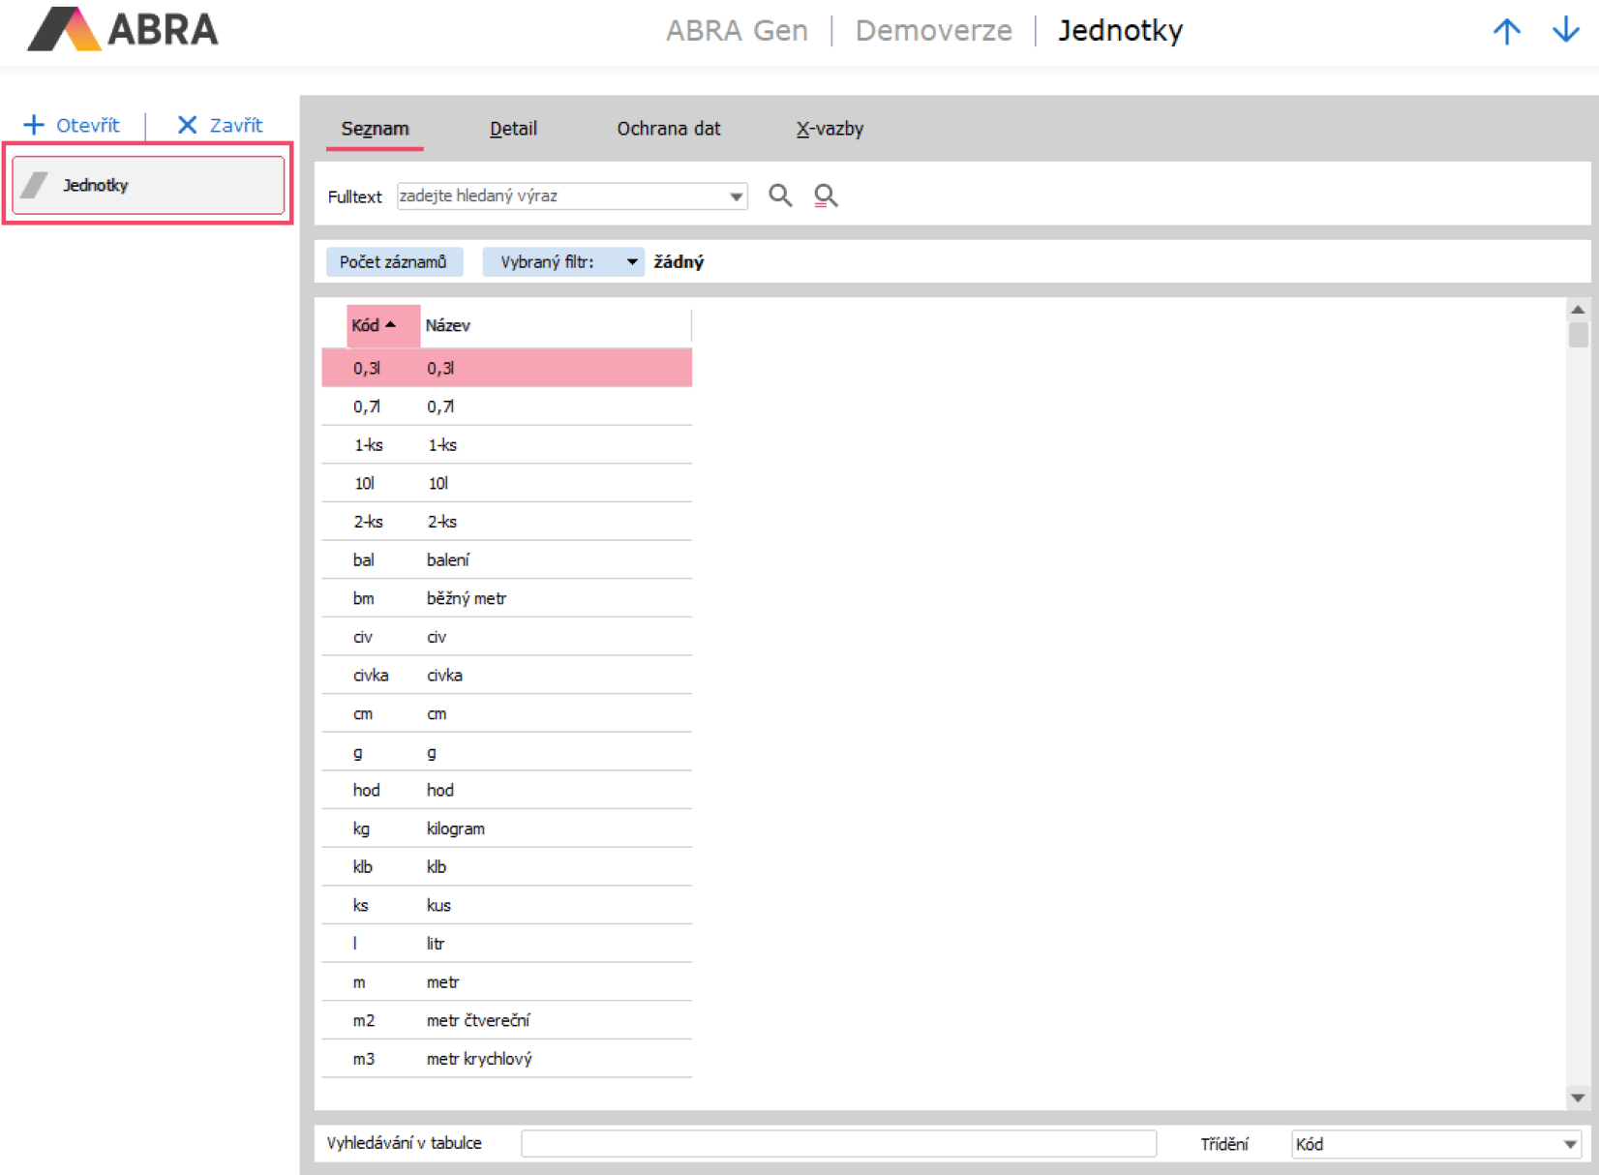
Task: Click the plus icon beside Otevřít
Action: (34, 124)
